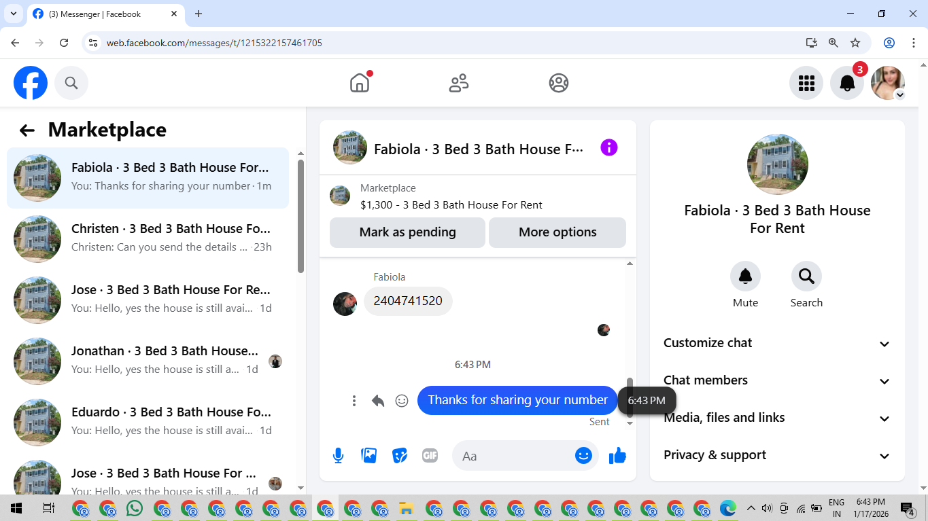Go back from Marketplace using arrow
This screenshot has width=928, height=521.
coord(27,130)
